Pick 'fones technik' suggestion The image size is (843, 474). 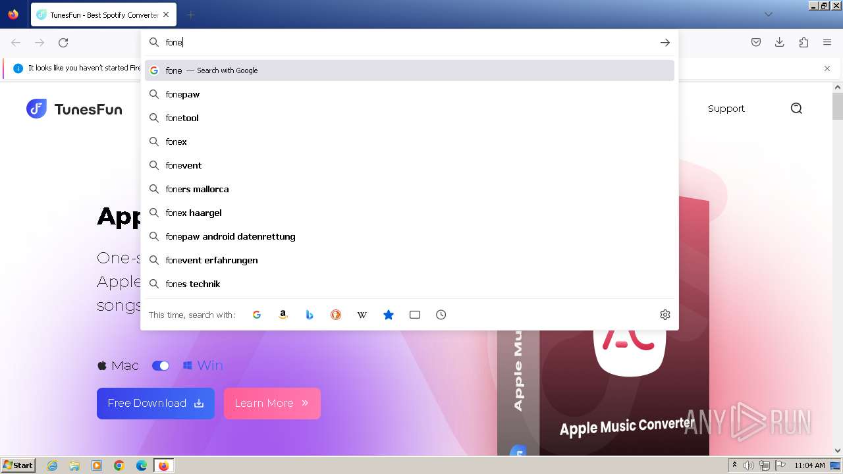point(410,284)
